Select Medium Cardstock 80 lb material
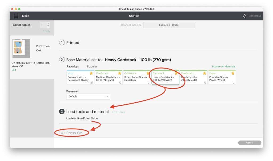The image size is (273, 161). (x=109, y=77)
